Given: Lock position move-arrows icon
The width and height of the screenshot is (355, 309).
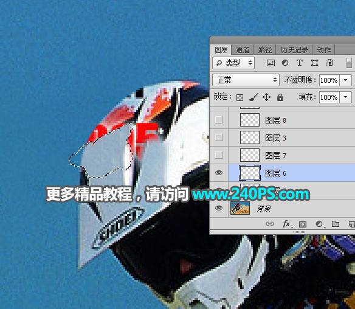Looking at the screenshot, I should [x=266, y=97].
